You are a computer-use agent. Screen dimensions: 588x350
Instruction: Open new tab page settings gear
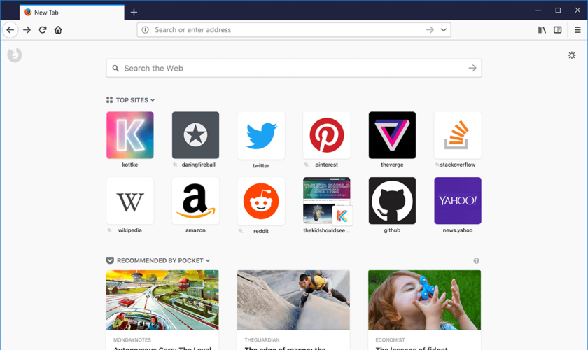pos(571,55)
